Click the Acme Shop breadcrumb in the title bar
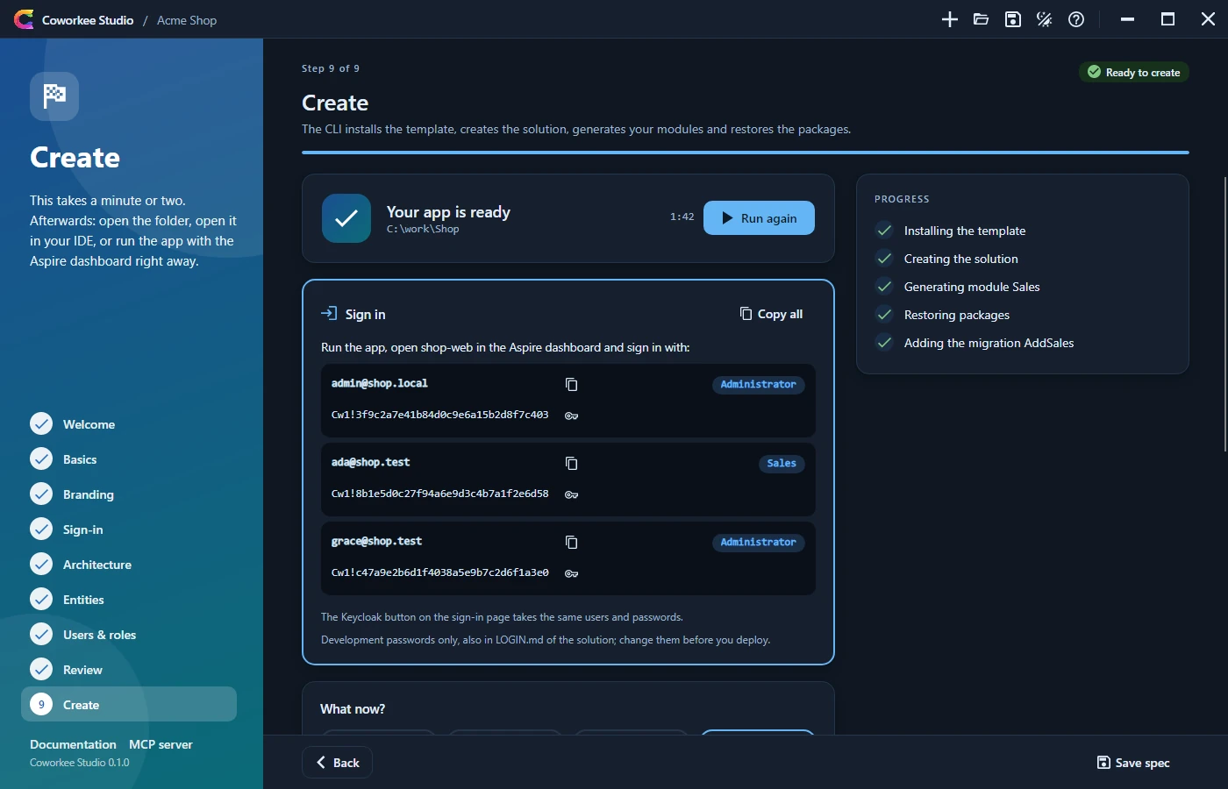 tap(187, 20)
